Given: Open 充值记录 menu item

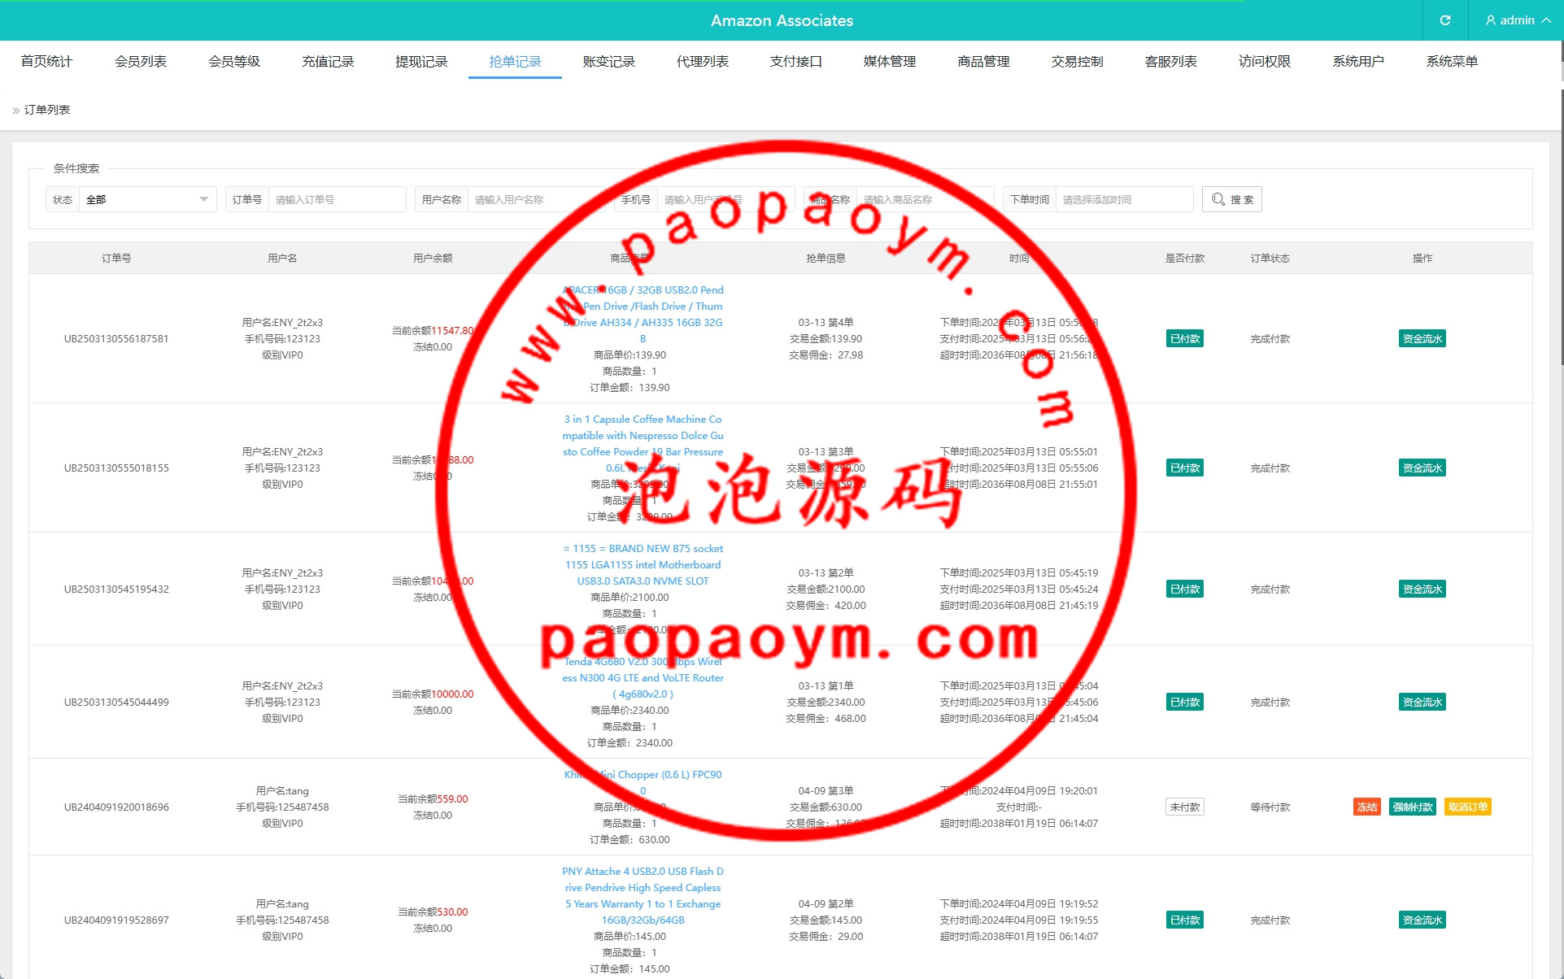Looking at the screenshot, I should (x=328, y=62).
